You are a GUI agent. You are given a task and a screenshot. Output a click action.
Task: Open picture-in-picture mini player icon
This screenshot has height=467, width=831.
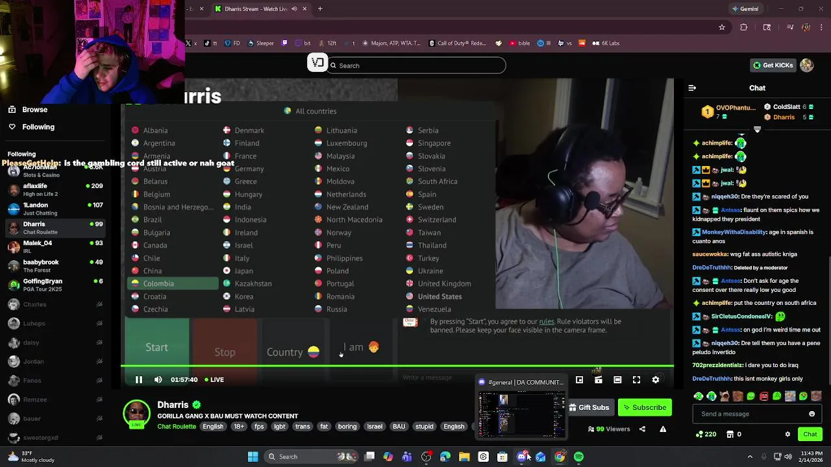point(579,380)
